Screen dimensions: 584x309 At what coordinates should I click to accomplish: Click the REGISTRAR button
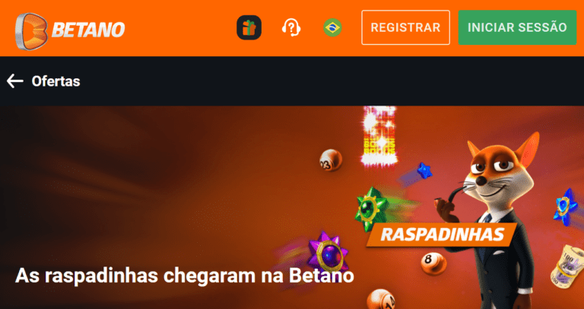click(405, 27)
